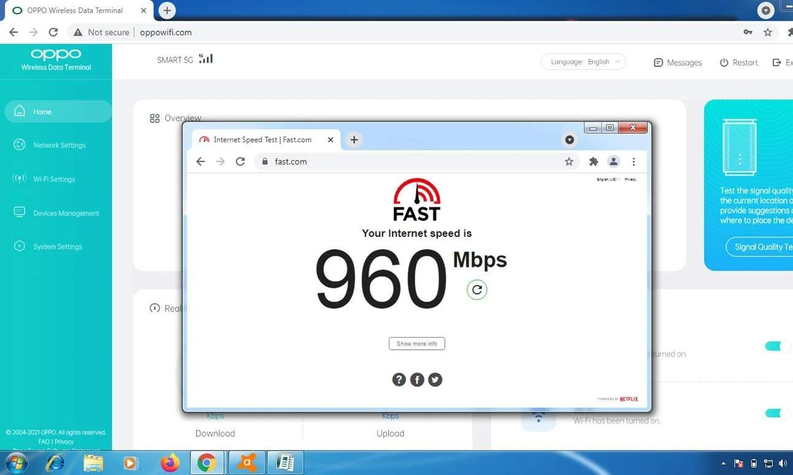Open Messages in the OPPO header

[678, 63]
